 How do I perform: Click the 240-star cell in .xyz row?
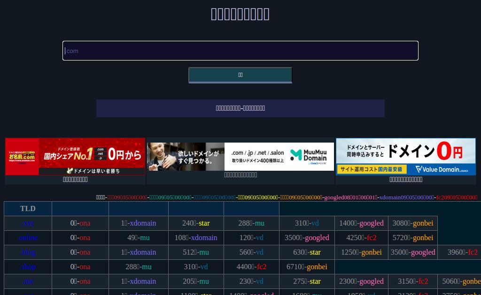click(x=196, y=223)
